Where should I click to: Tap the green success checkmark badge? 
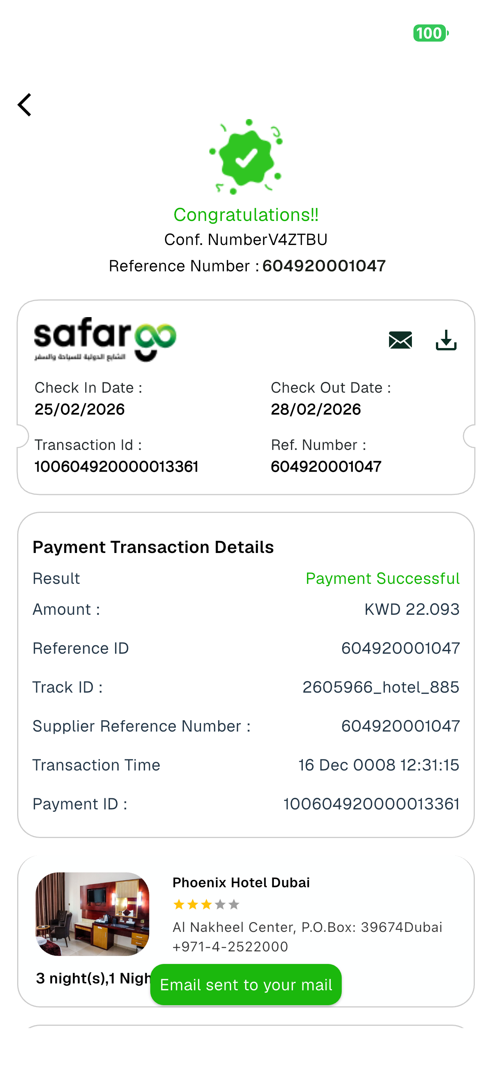246,157
